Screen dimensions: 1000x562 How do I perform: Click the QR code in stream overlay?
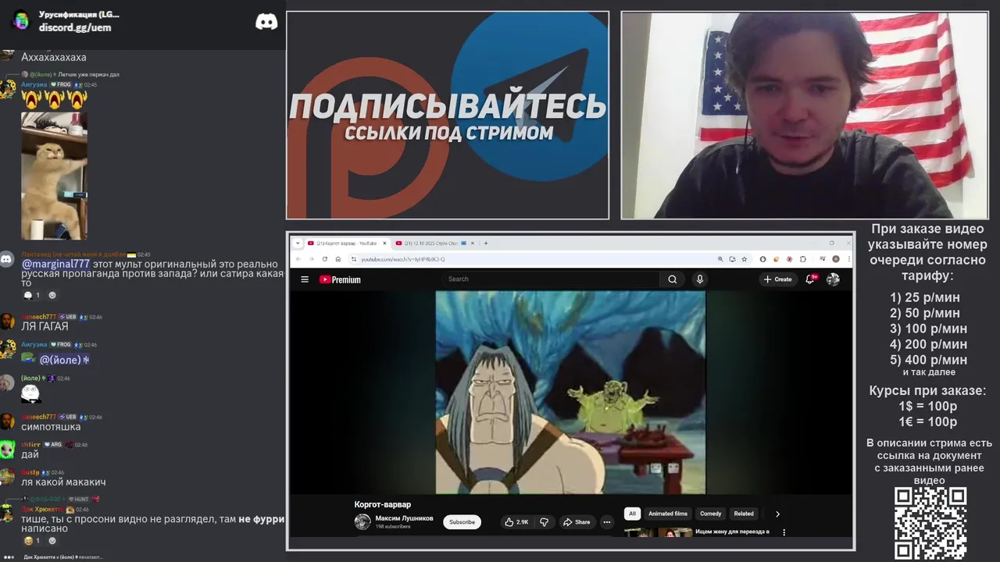click(x=930, y=523)
